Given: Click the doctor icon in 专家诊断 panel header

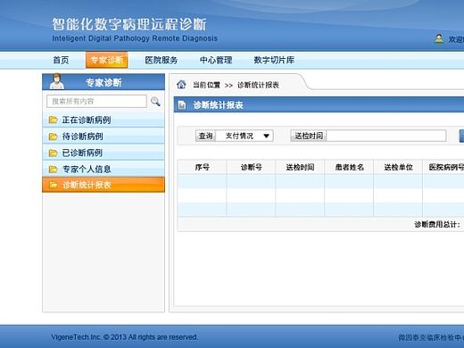Looking at the screenshot, I should pos(56,81).
